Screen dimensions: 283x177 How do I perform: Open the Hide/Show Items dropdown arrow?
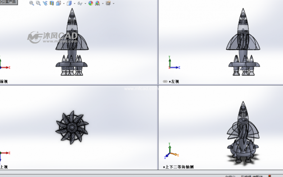(x=85, y=3)
